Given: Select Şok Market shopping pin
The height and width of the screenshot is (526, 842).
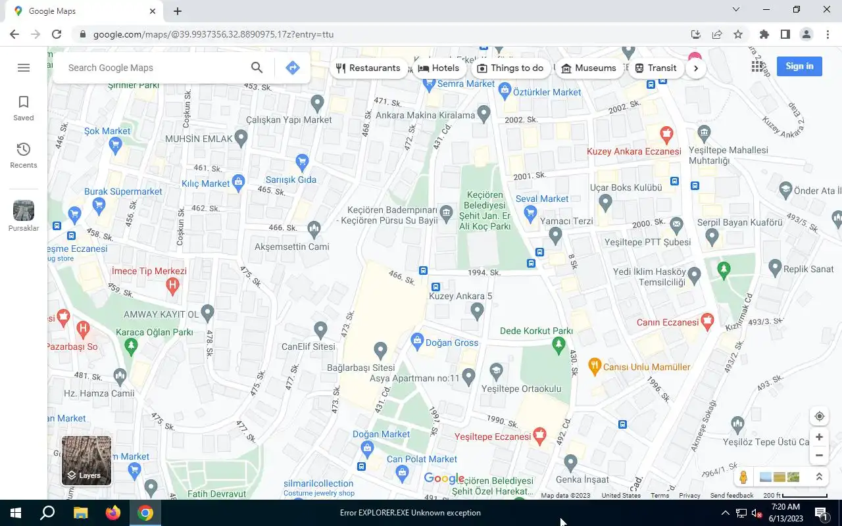Looking at the screenshot, I should tap(116, 145).
